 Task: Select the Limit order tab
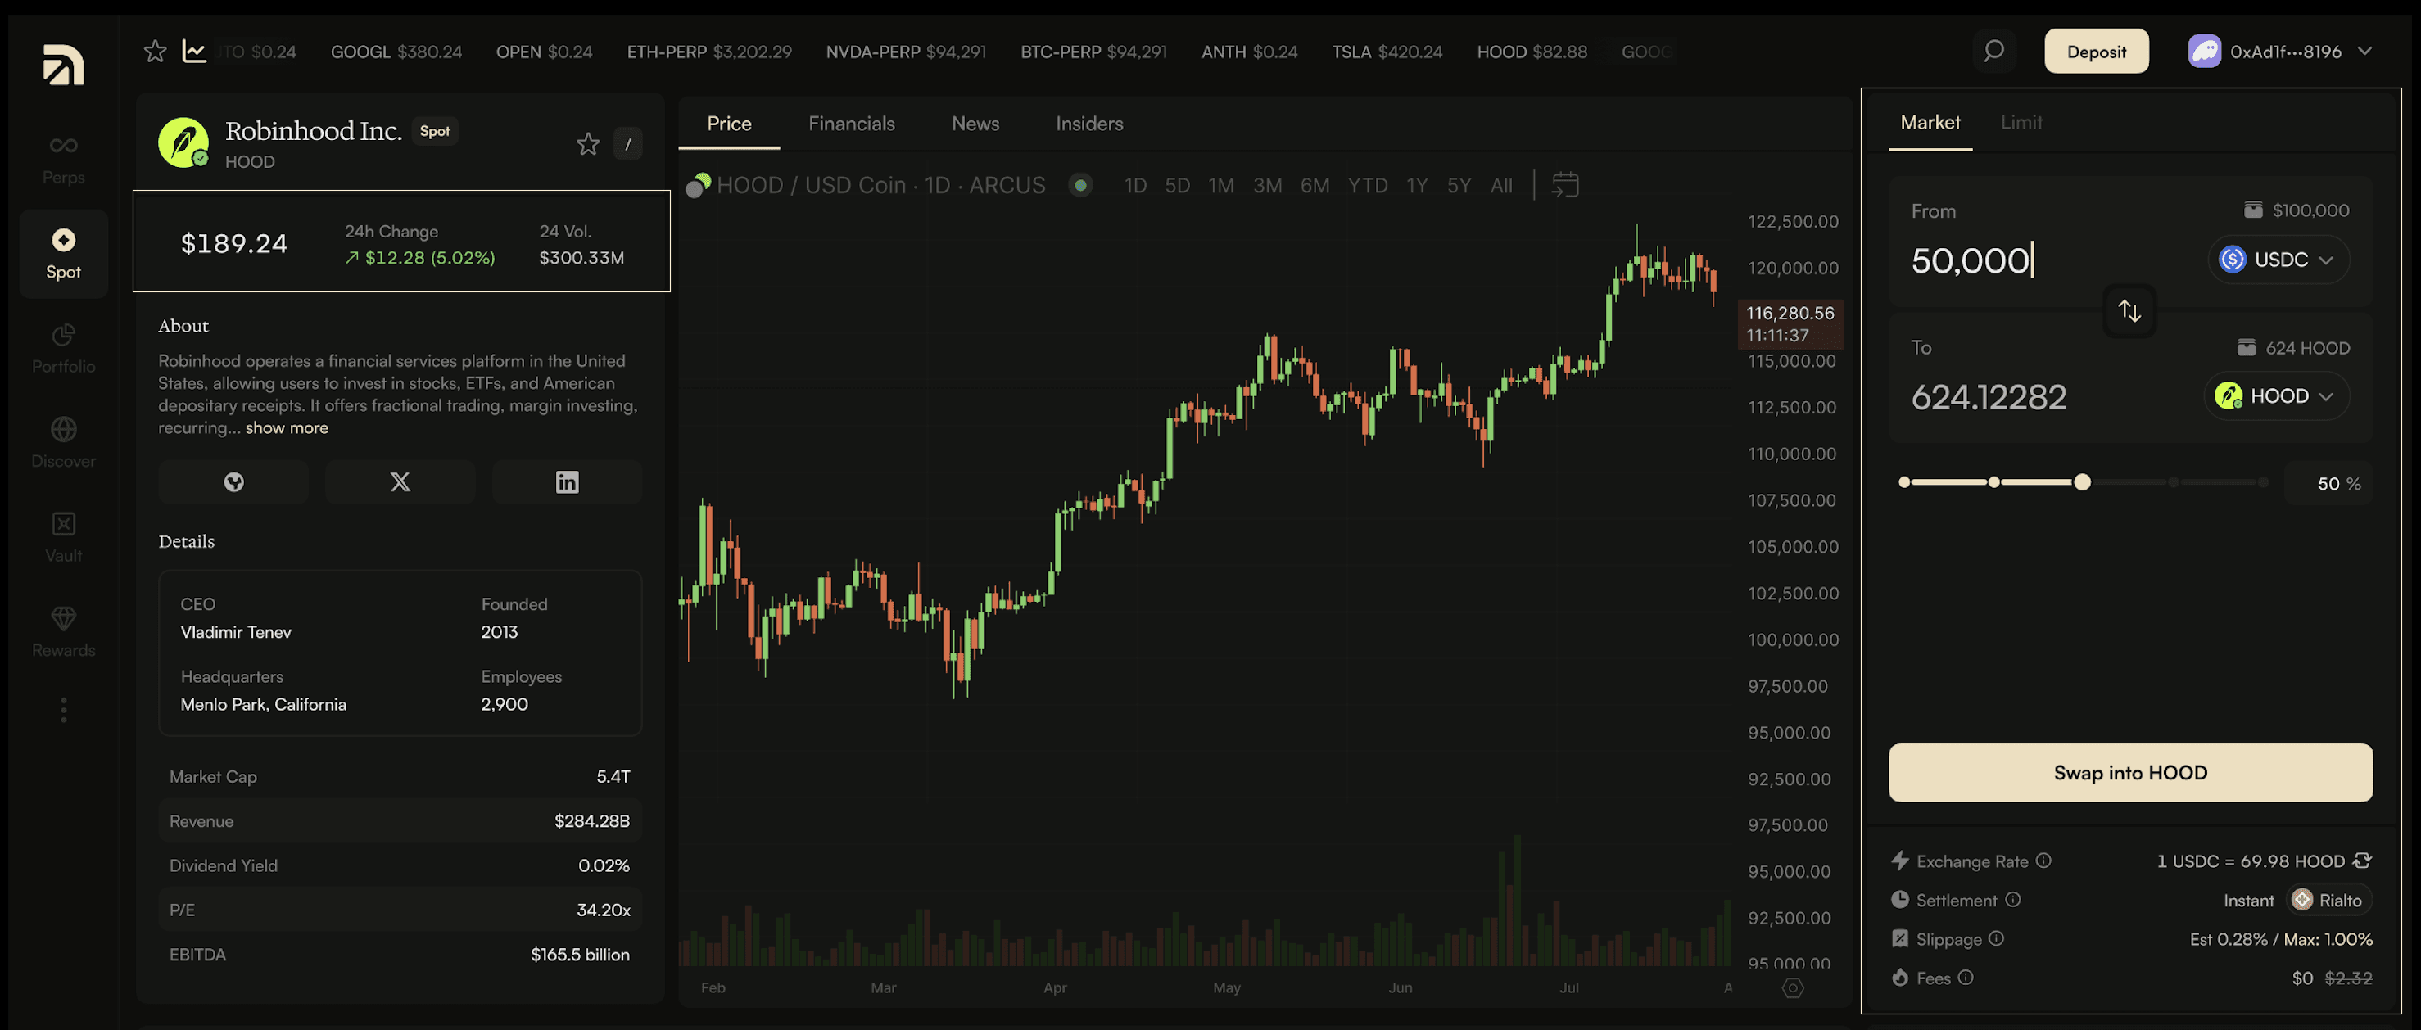click(x=2021, y=122)
